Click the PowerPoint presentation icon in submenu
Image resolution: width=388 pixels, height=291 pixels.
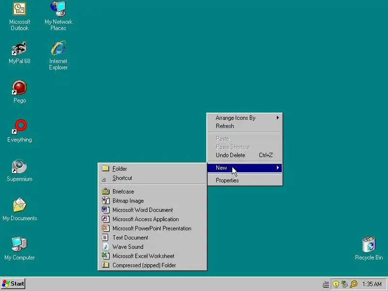click(106, 228)
